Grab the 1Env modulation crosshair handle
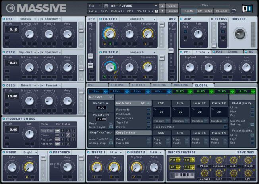259x184 pixels. point(106,91)
